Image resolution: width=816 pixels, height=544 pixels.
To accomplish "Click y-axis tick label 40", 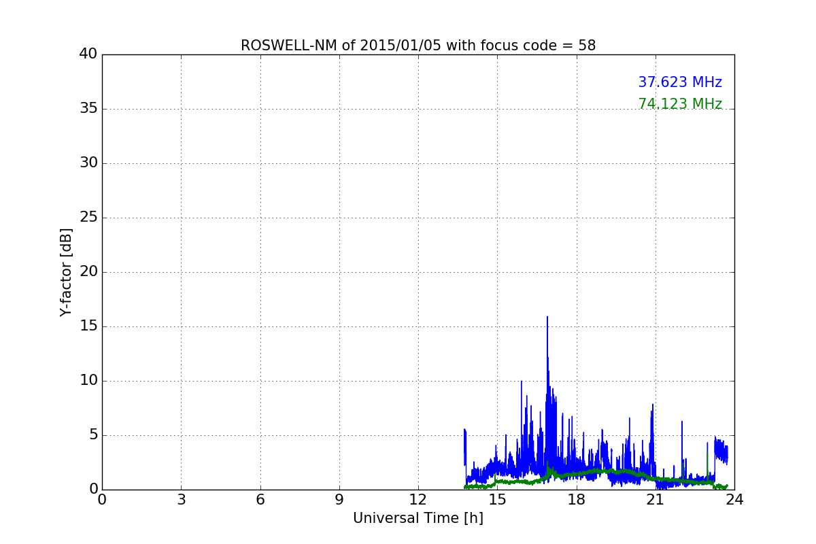I will pyautogui.click(x=88, y=54).
